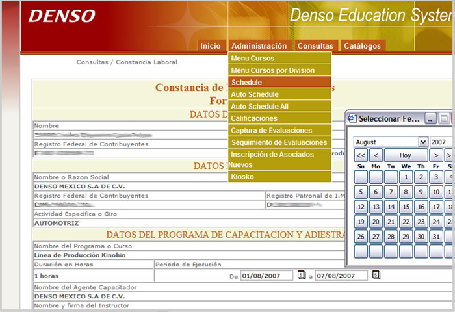Choose Auto Schedule All entry
This screenshot has height=312, width=455.
pos(279,107)
